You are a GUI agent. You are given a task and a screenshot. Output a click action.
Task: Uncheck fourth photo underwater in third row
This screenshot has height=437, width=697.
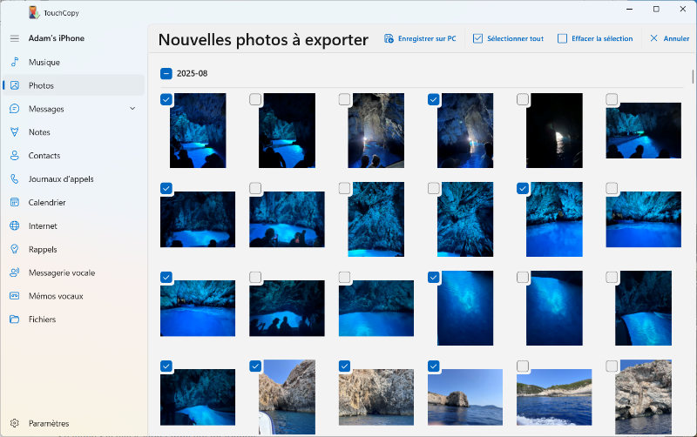[x=433, y=277]
